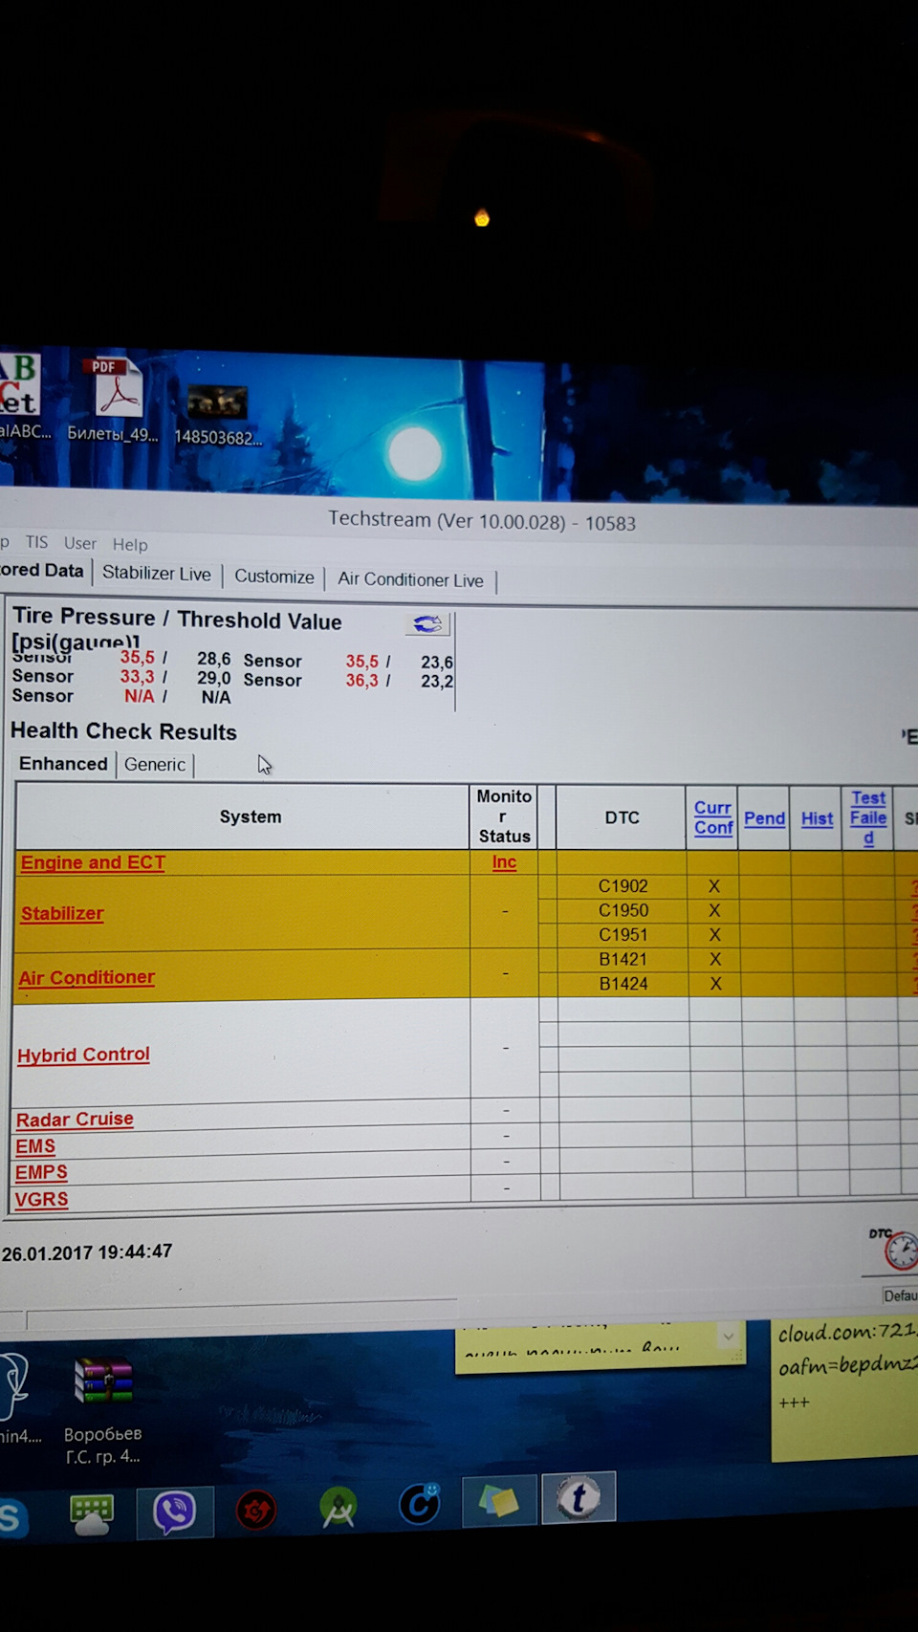This screenshot has width=918, height=1632.
Task: Click the Pend column header
Action: [x=764, y=818]
